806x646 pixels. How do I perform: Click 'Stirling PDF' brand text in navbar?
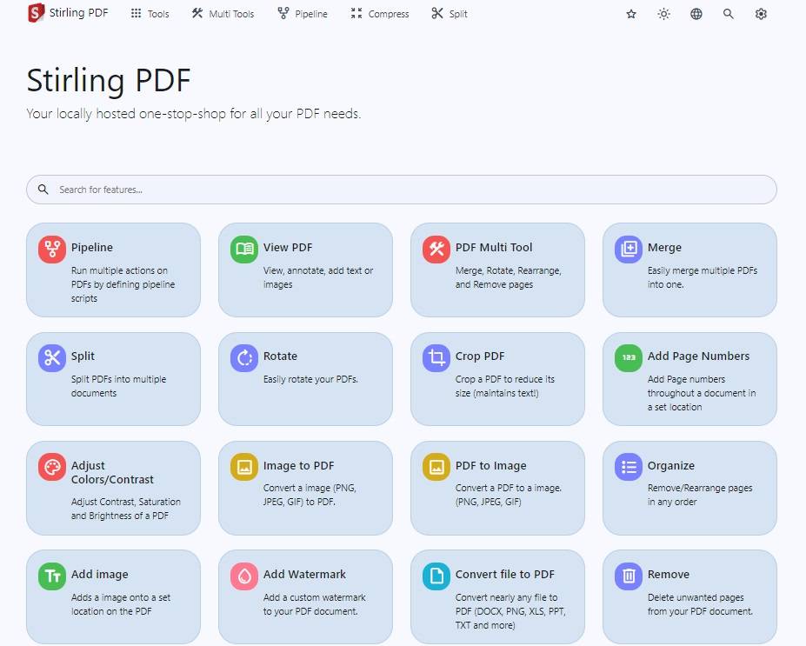tap(78, 13)
